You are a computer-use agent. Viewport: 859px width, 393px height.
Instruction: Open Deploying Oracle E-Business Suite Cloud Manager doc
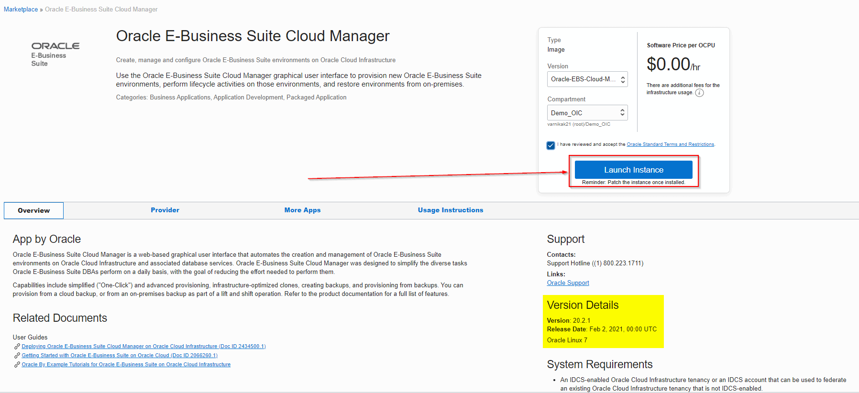click(143, 347)
